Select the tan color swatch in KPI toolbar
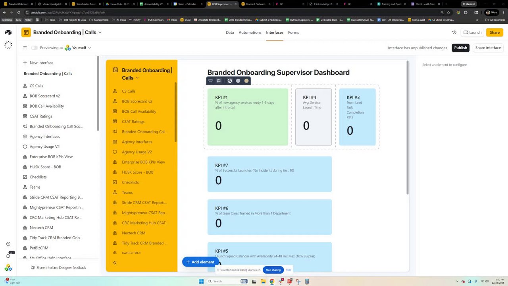The width and height of the screenshot is (508, 286). (246, 81)
